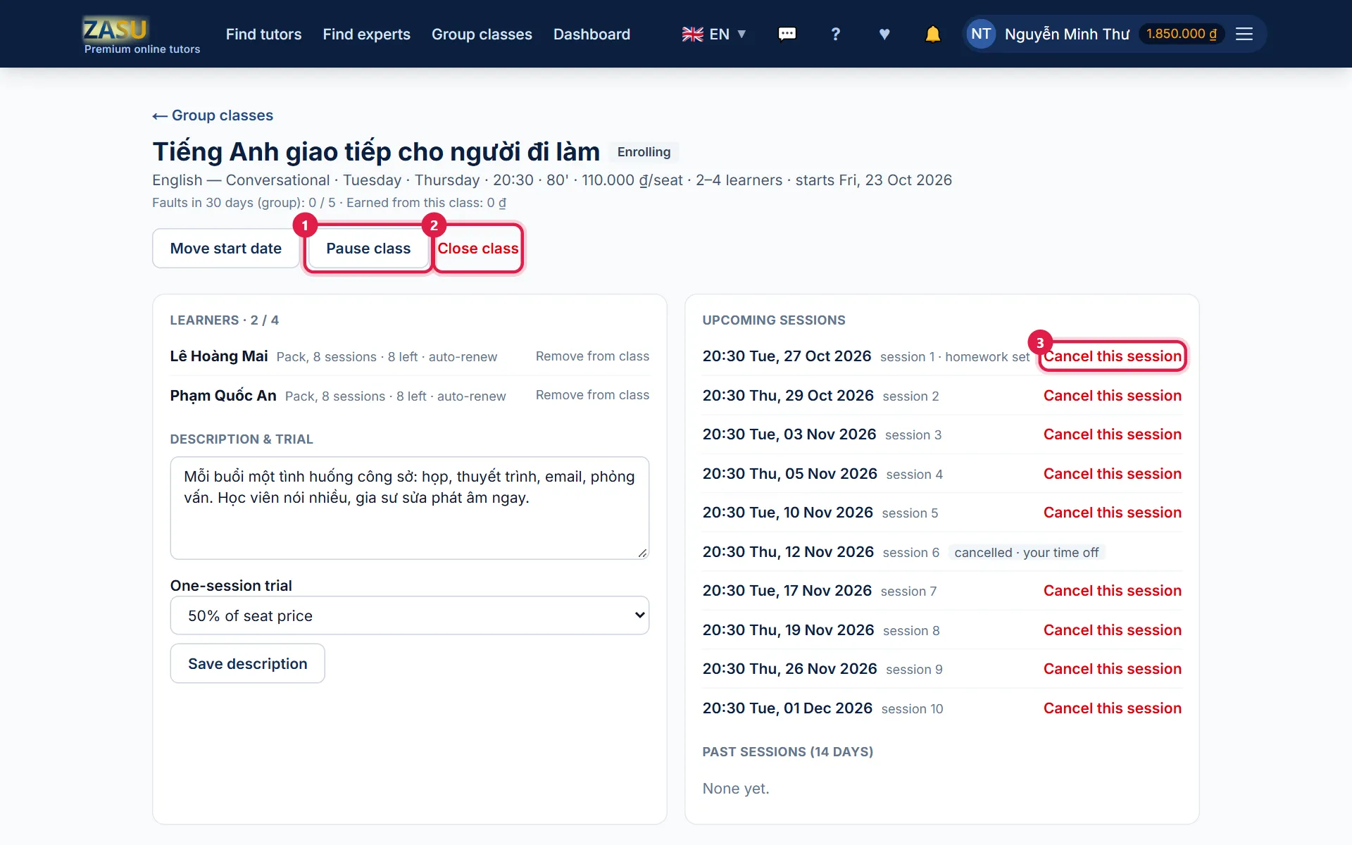Open Group classes in the navbar
The image size is (1352, 845).
(482, 34)
